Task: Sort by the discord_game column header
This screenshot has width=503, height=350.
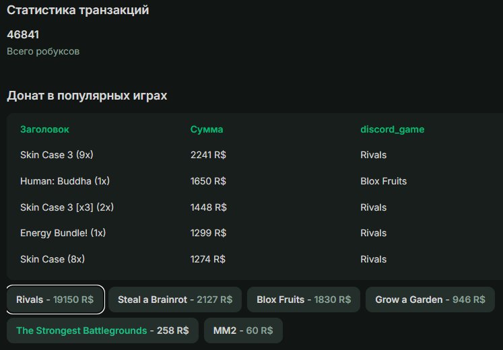Action: click(393, 129)
